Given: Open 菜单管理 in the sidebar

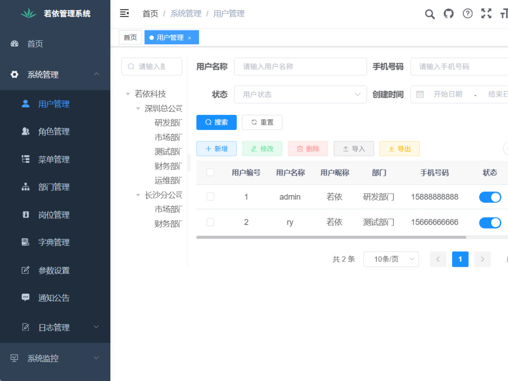Looking at the screenshot, I should coord(55,159).
